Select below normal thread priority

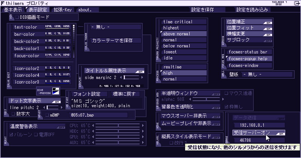coord(184,46)
